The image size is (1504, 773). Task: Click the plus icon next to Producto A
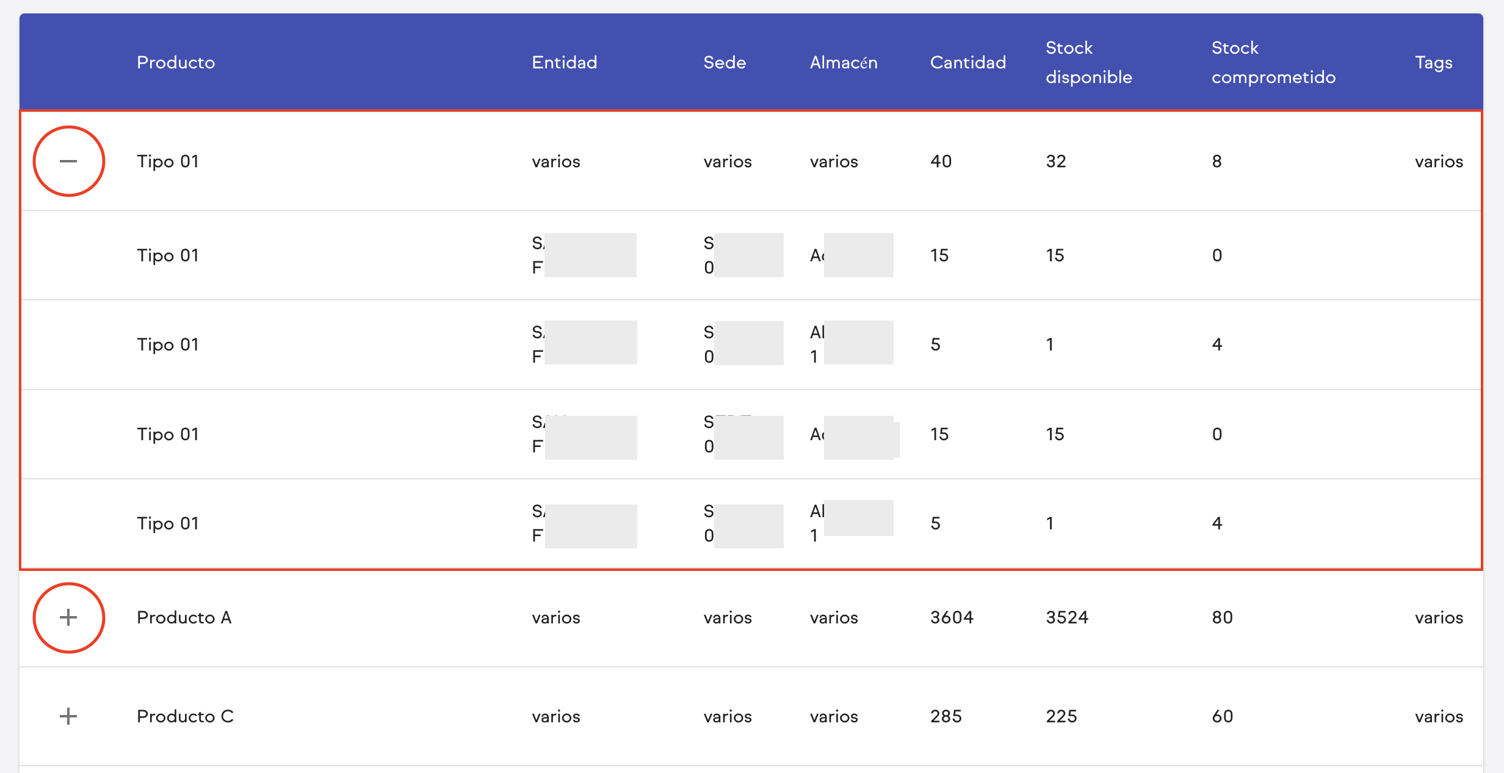point(68,617)
